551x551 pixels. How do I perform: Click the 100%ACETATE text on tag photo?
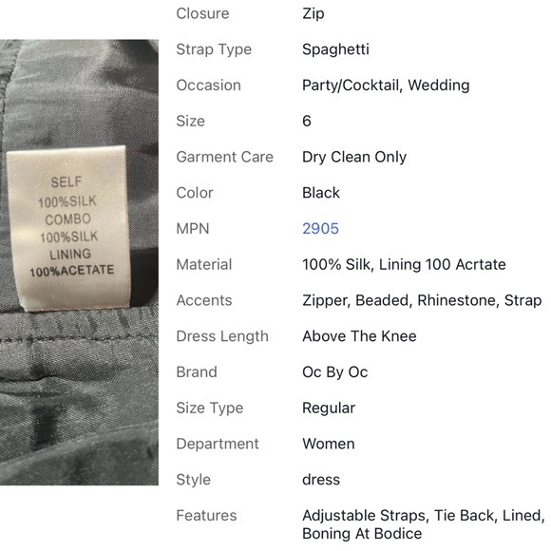[x=72, y=271]
